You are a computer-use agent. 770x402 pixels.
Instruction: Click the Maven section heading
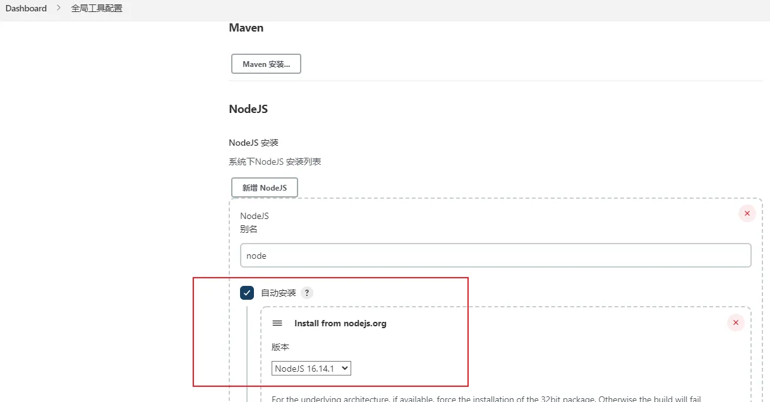coord(246,28)
